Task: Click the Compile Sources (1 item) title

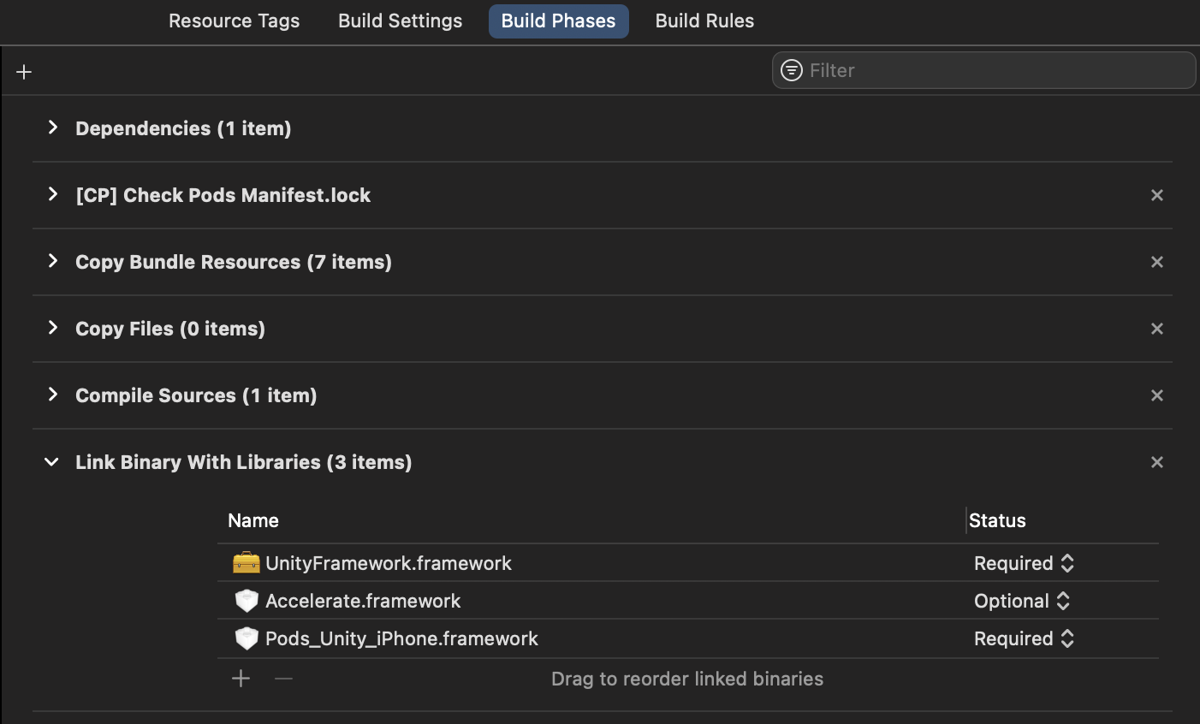Action: (196, 395)
